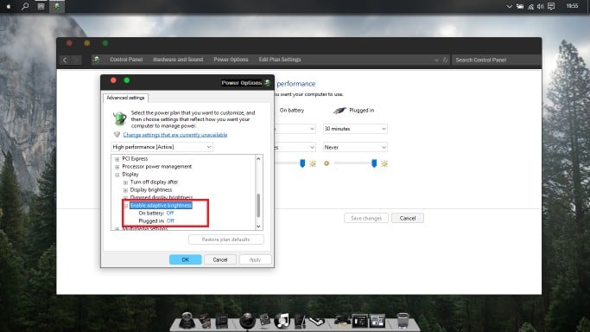Image resolution: width=590 pixels, height=332 pixels.
Task: Collapse Enable adaptive brightness node
Action: [x=125, y=206]
